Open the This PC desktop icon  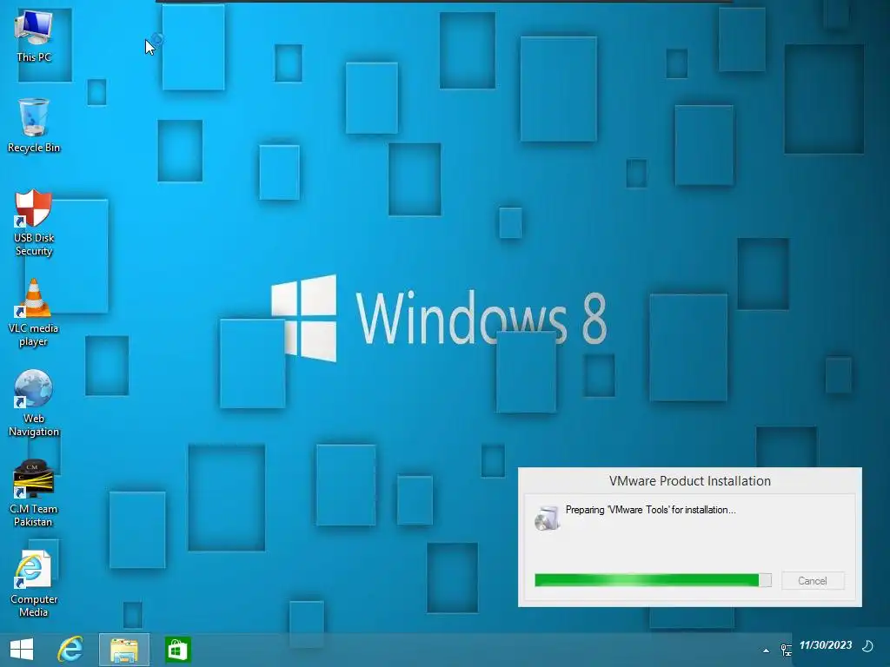(x=34, y=35)
